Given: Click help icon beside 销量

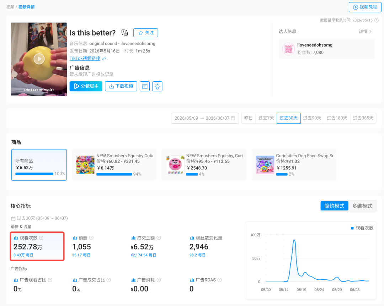Looking at the screenshot, I should coord(91,238).
